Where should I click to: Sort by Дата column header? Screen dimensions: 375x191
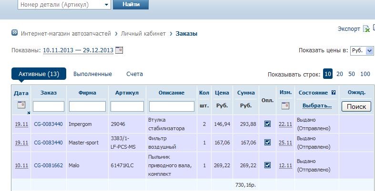[x=21, y=93]
